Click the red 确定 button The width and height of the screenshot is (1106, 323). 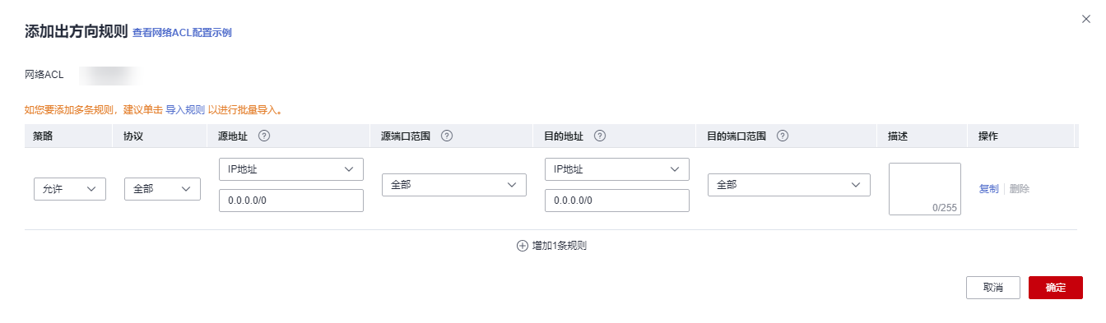pos(1056,288)
